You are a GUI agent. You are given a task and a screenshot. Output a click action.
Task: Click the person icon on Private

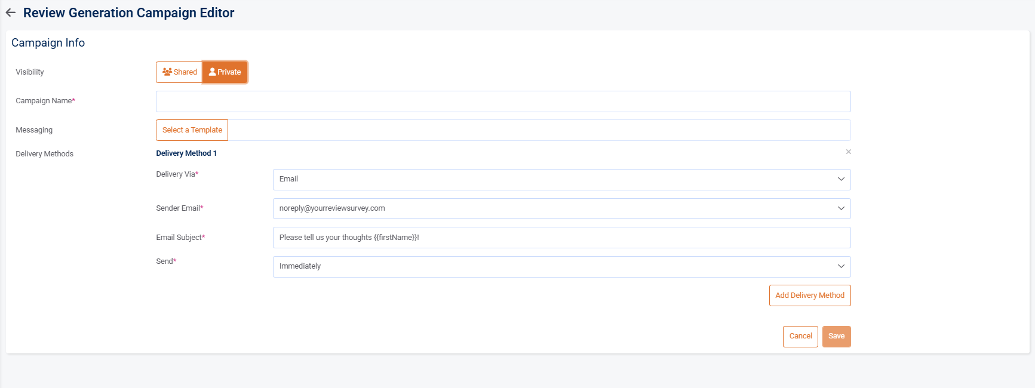pos(212,72)
